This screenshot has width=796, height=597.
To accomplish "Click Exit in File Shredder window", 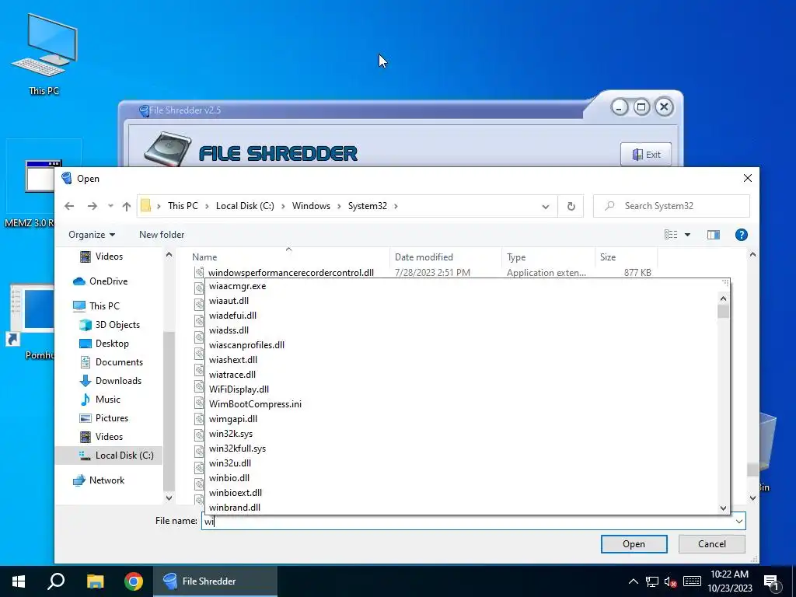I will (x=646, y=155).
